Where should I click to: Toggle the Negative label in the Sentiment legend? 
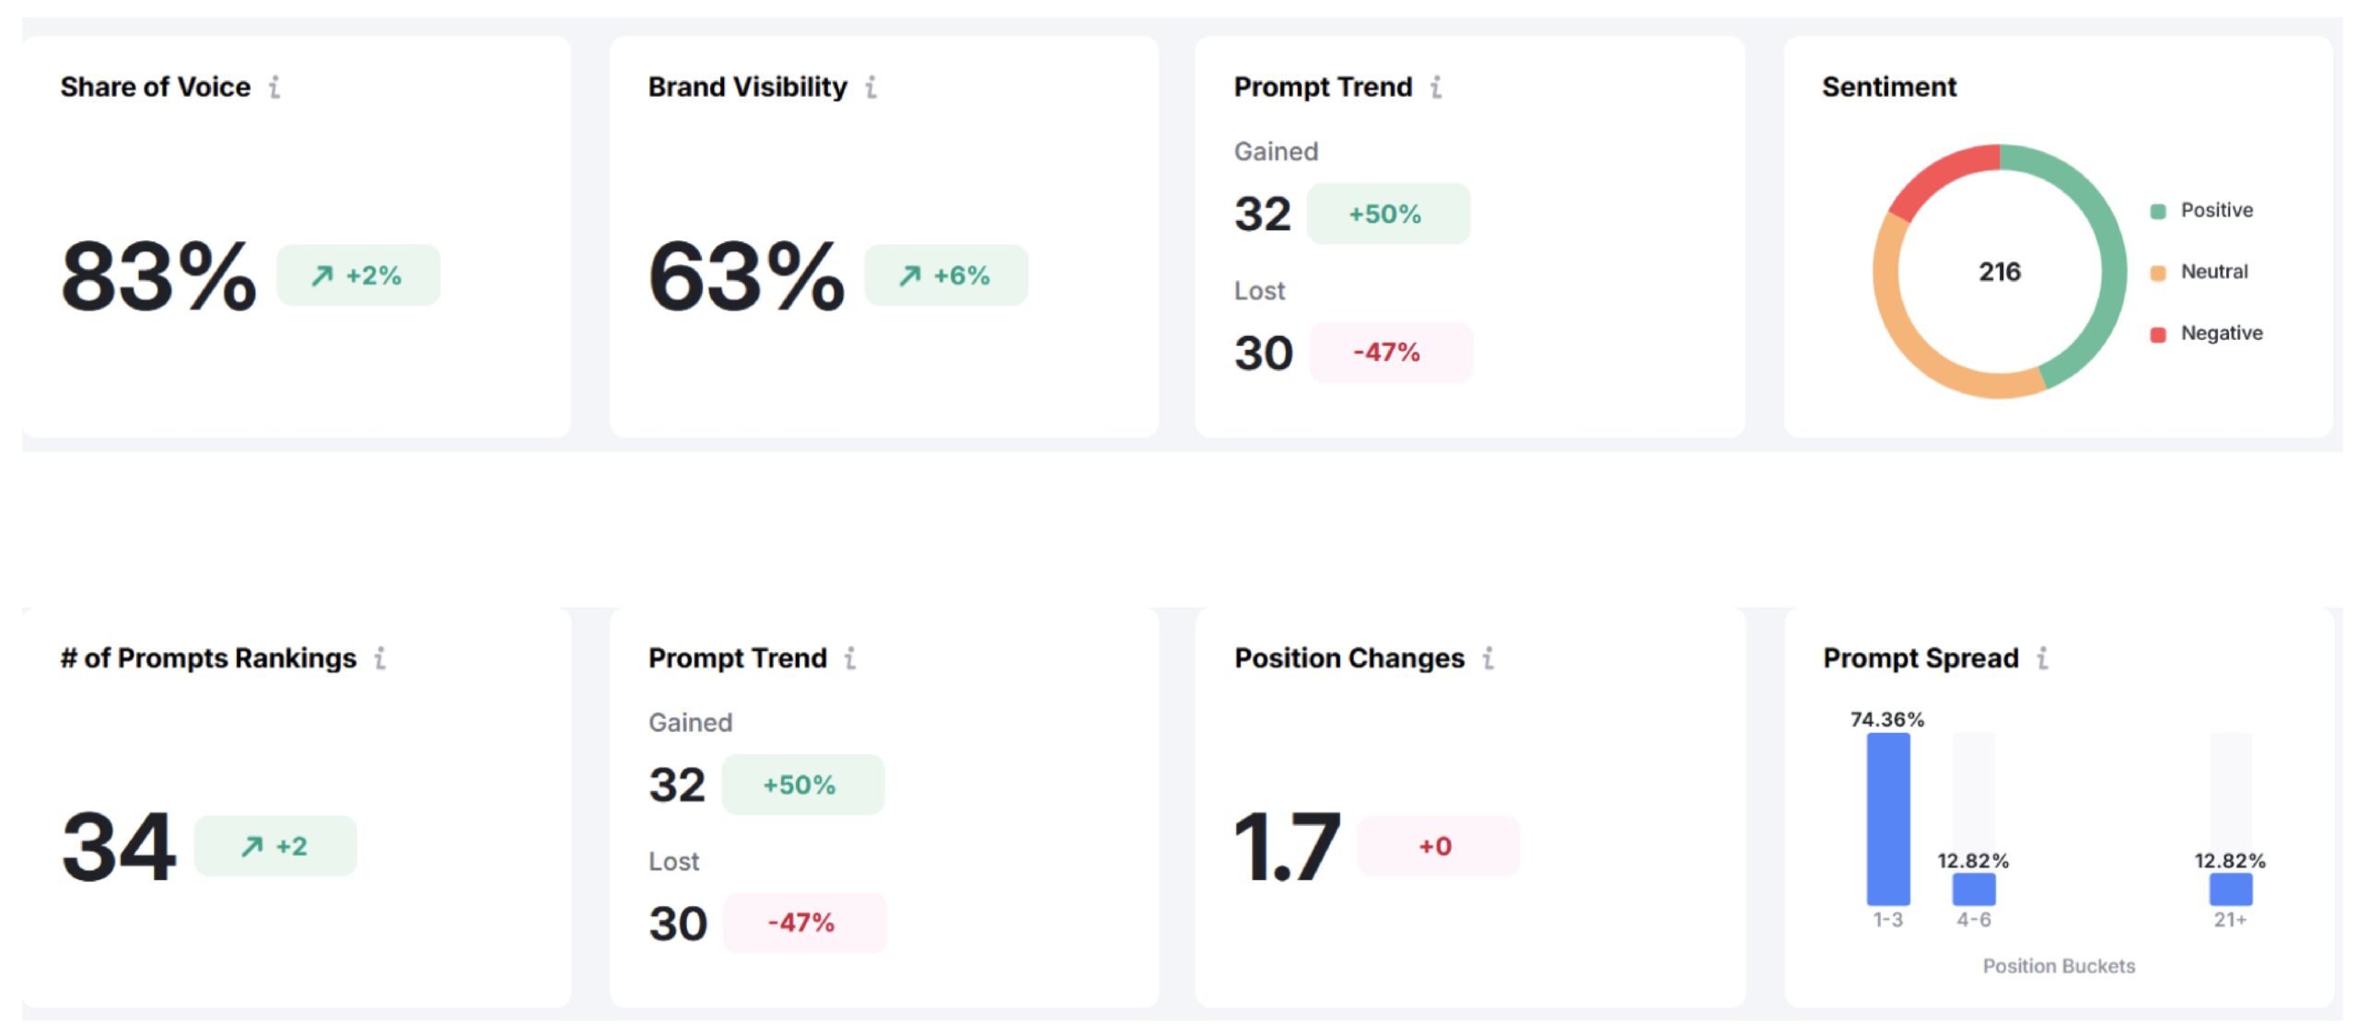coord(2221,333)
